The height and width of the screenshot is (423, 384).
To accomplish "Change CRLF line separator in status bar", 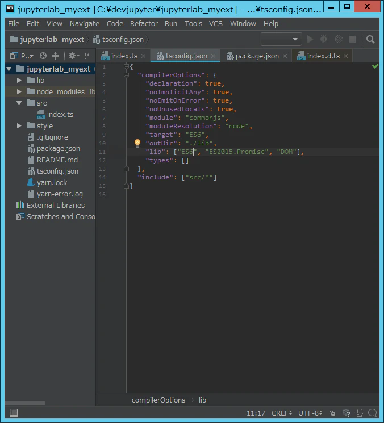I will [x=281, y=413].
